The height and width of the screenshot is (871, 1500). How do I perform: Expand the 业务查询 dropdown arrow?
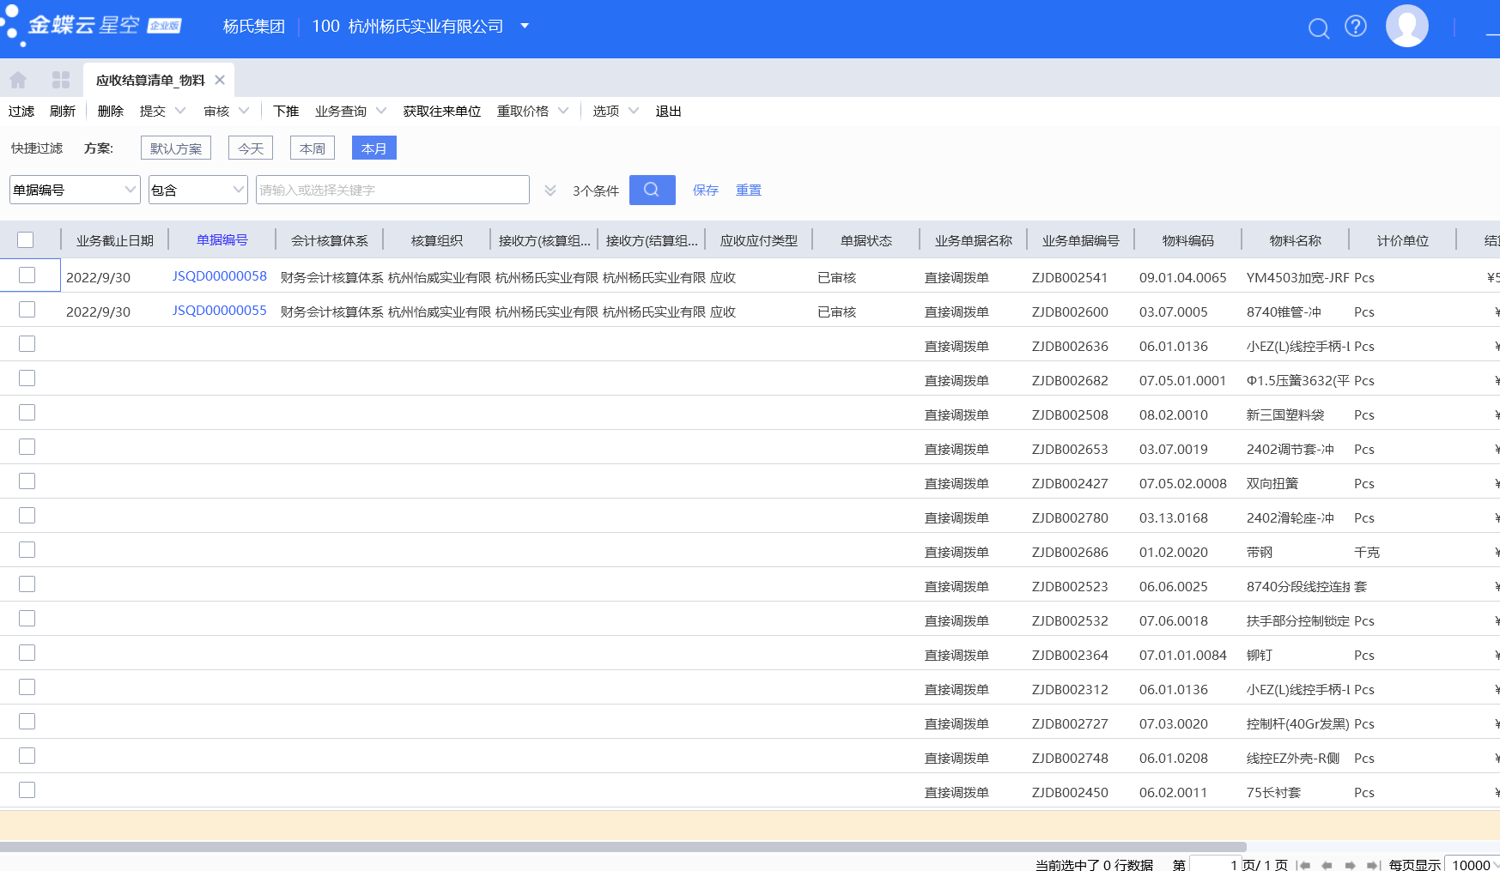coord(381,111)
